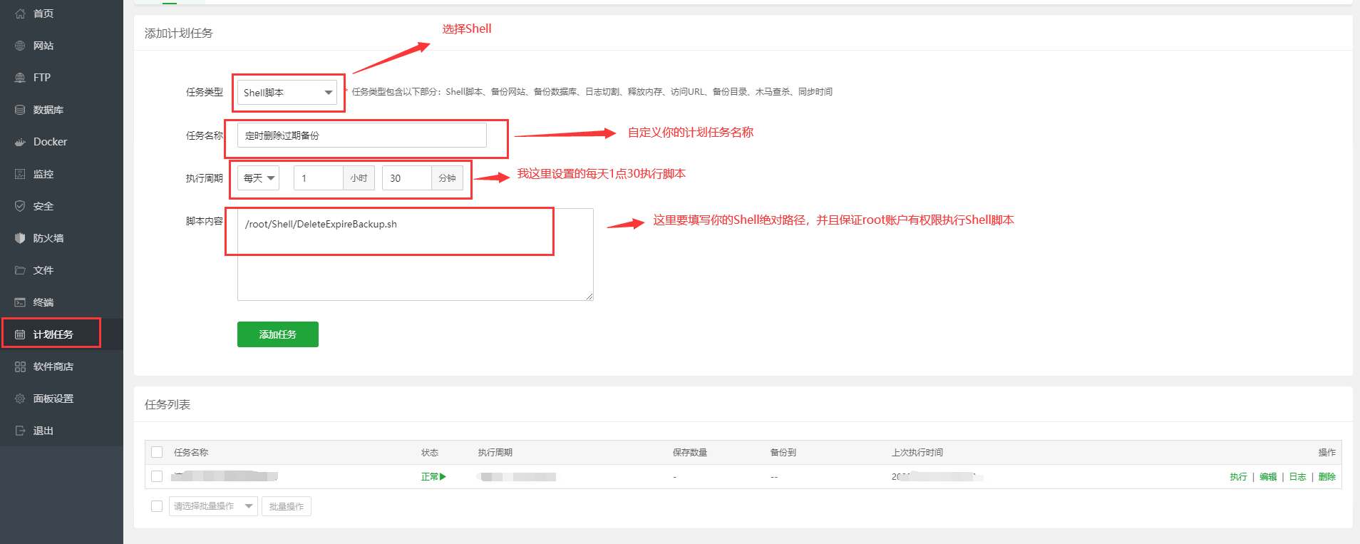1360x544 pixels.
Task: Click the 保存数量 column header
Action: [x=690, y=453]
